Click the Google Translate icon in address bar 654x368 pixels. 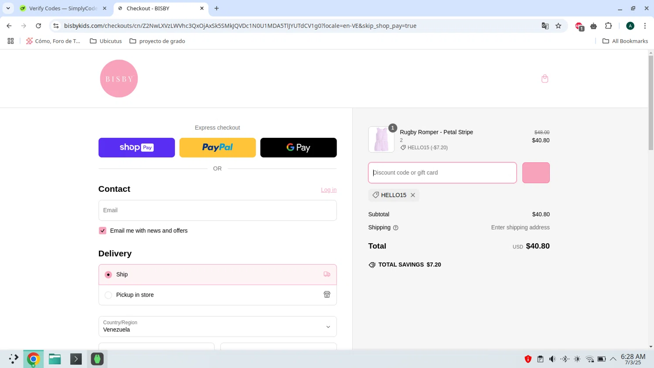pos(545,26)
